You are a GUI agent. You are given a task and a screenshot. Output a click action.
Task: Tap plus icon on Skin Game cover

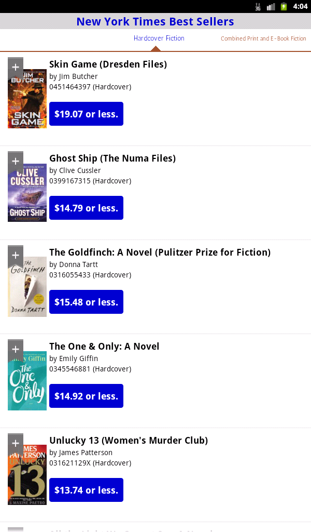coord(16,67)
